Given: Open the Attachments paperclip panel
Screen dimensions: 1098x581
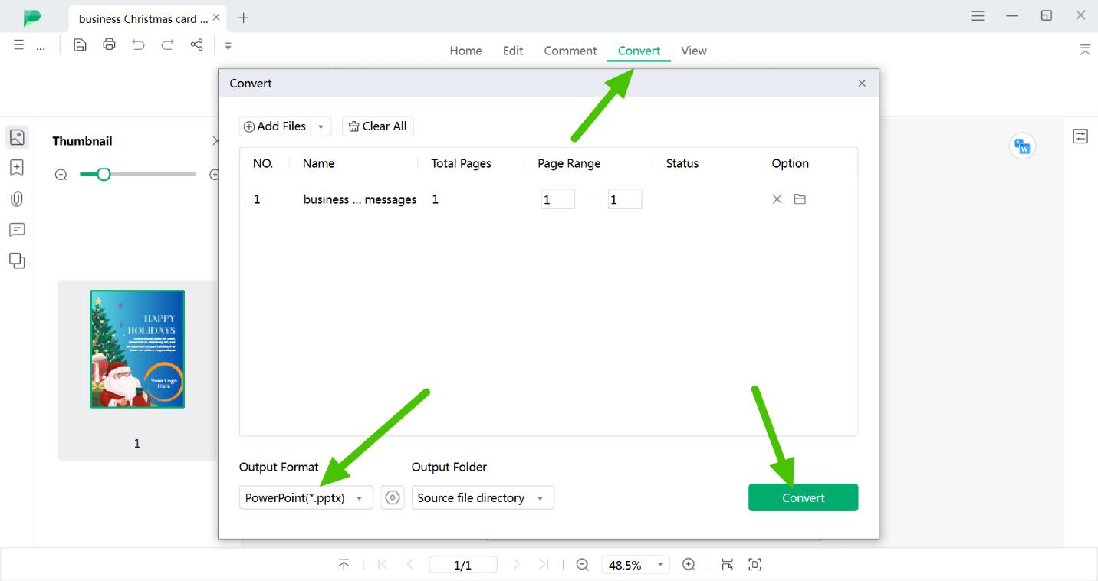Looking at the screenshot, I should click(17, 199).
